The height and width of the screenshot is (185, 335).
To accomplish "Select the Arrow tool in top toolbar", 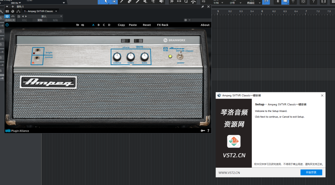I will tap(106, 2).
